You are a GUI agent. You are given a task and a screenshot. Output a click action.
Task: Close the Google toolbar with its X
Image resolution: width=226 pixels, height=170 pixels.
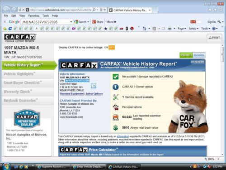tap(5, 22)
